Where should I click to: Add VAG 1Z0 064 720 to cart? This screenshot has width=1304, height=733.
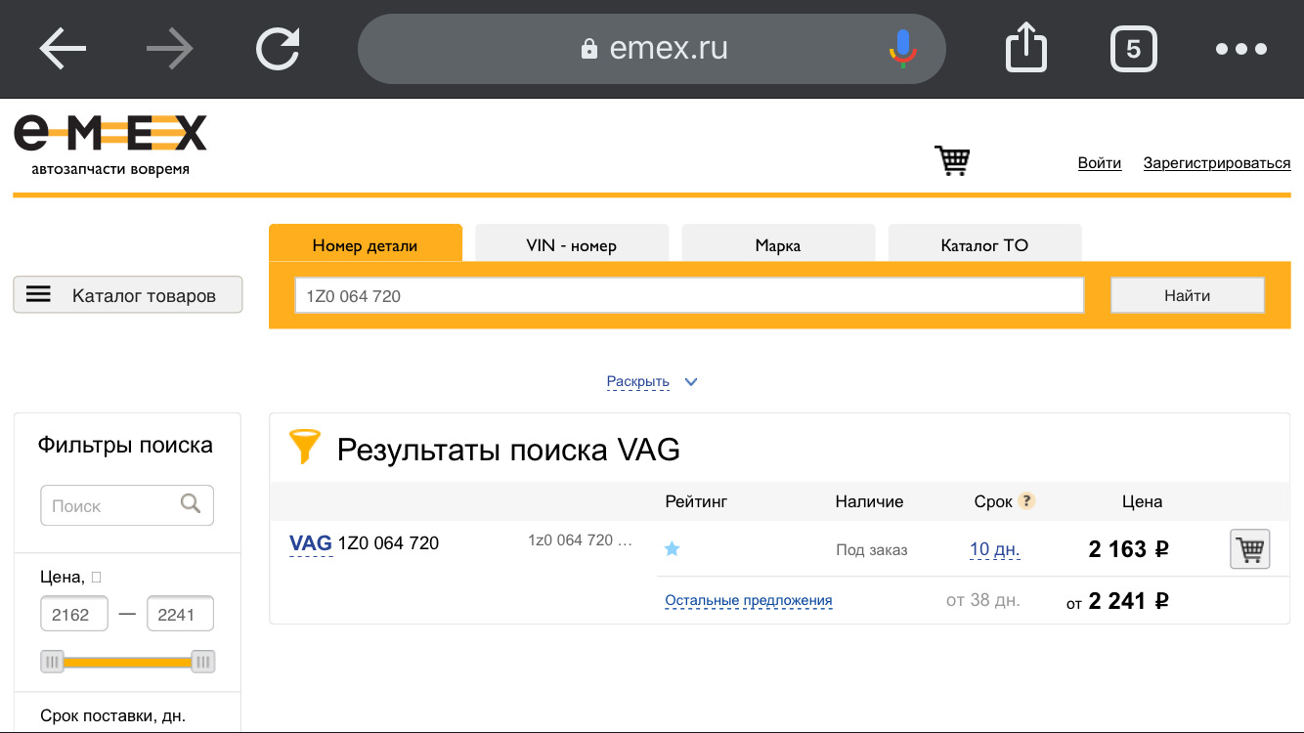tap(1249, 549)
